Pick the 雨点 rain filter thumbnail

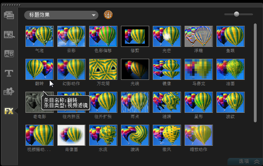coord(135,102)
